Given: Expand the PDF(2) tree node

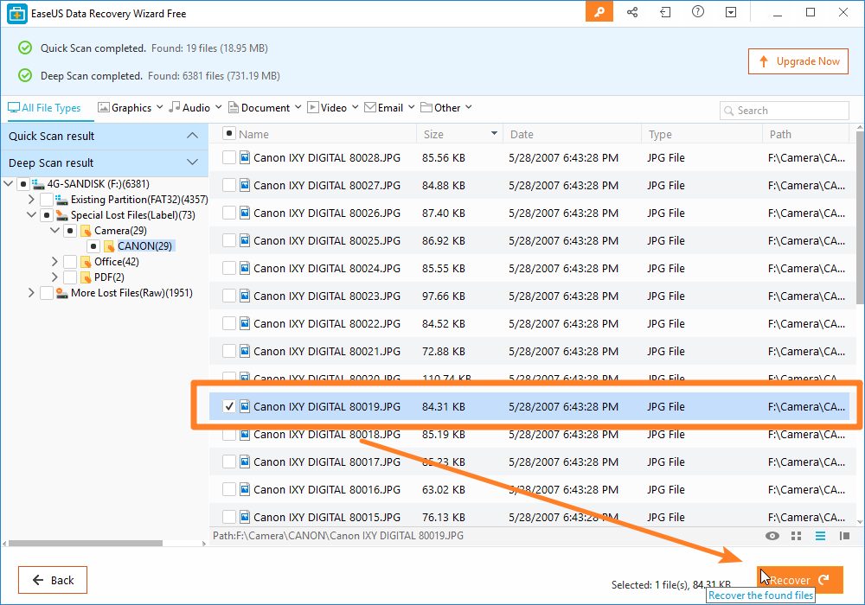Looking at the screenshot, I should [x=54, y=277].
